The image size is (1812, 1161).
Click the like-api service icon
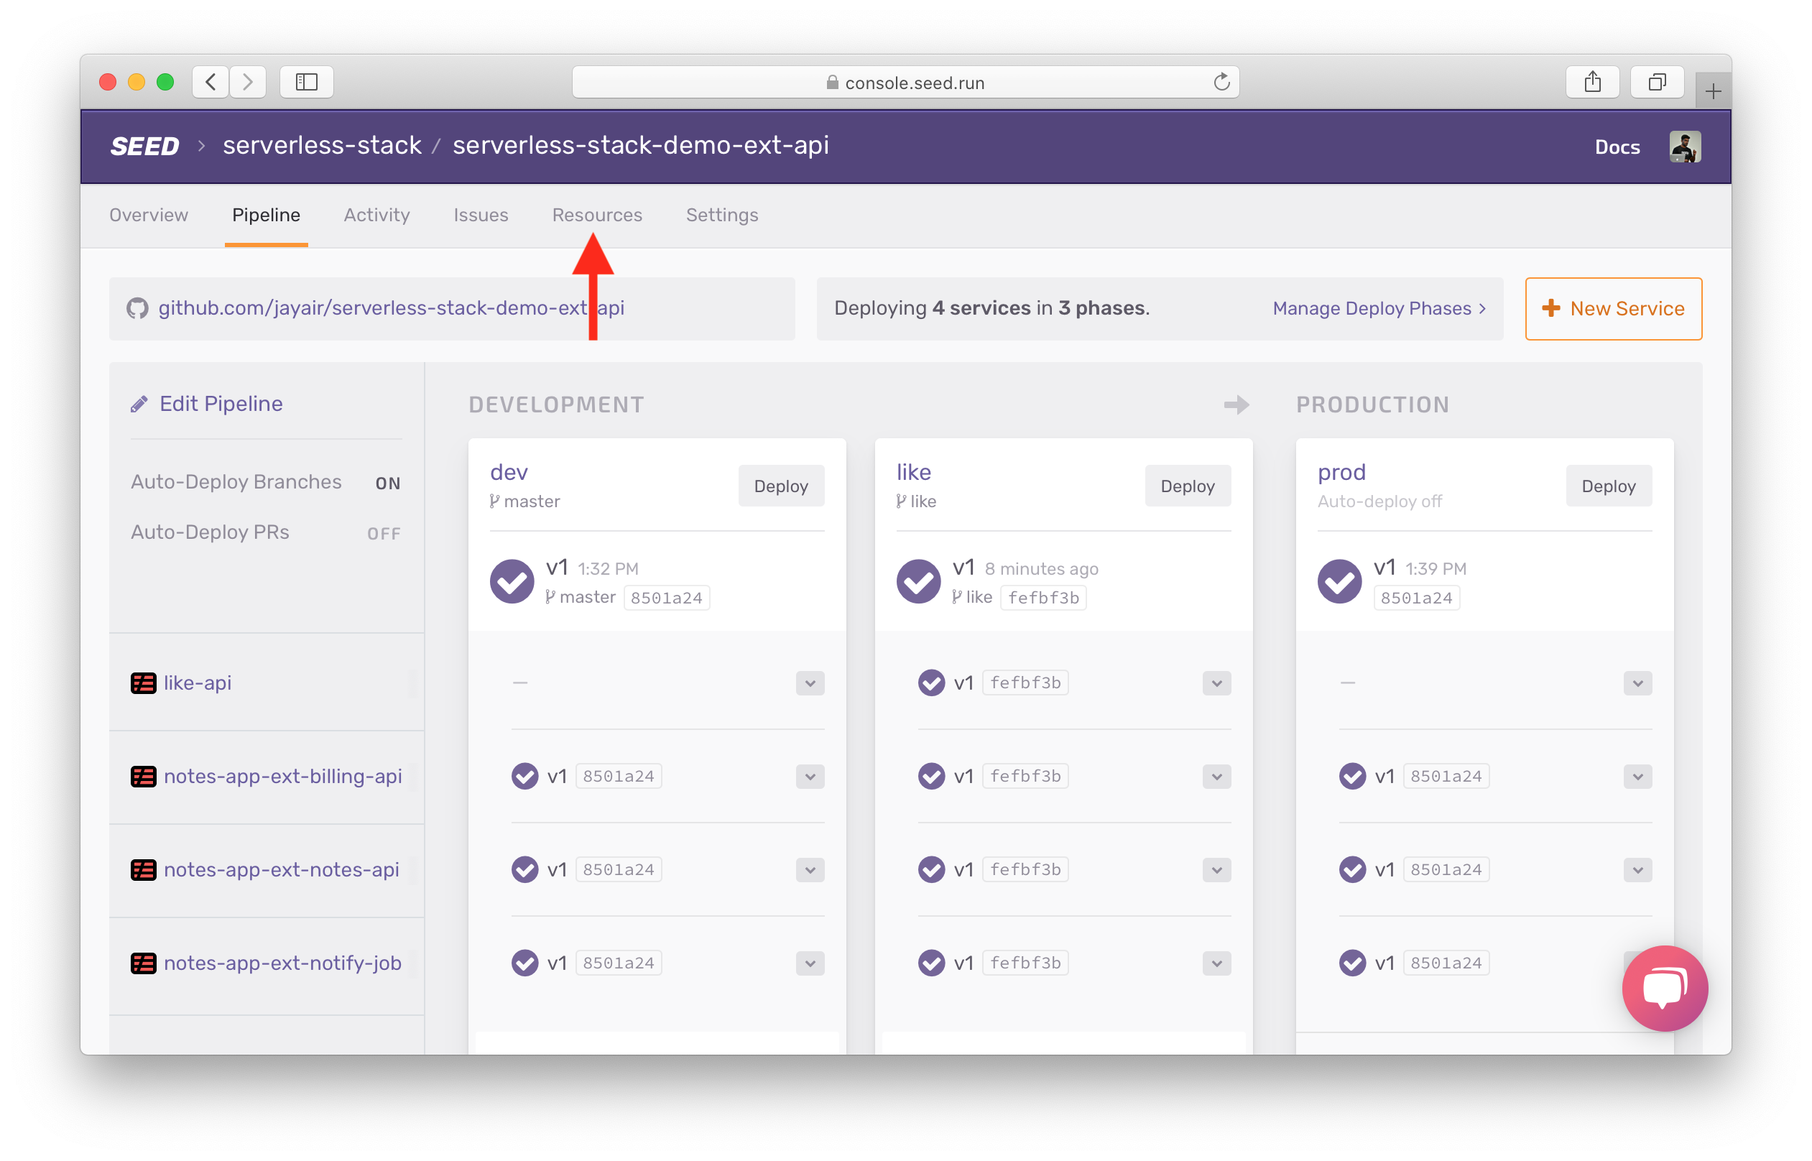(143, 683)
